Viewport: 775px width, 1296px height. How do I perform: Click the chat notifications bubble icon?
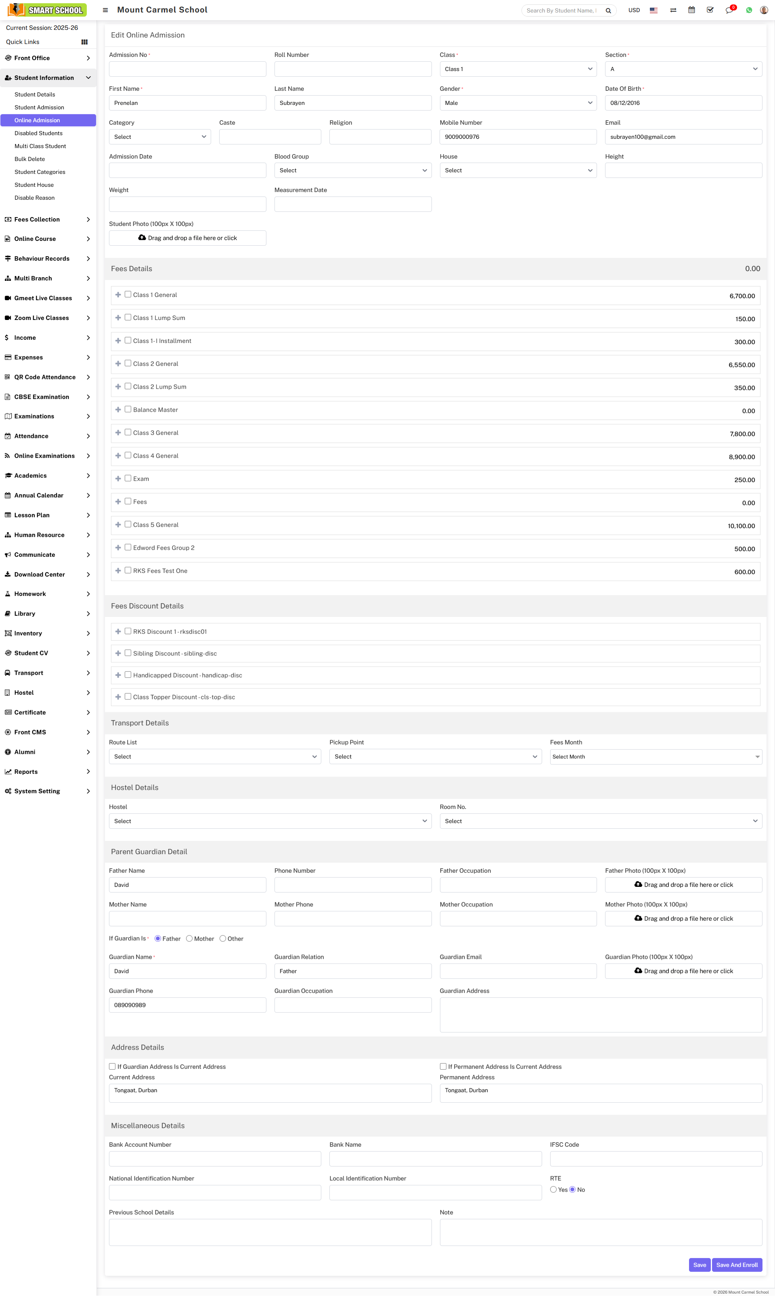729,10
